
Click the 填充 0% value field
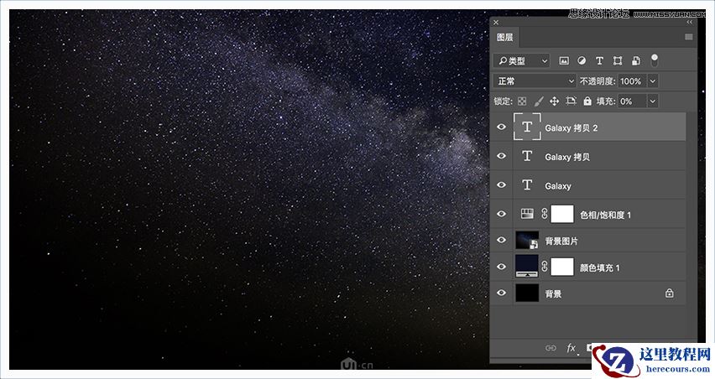coord(633,101)
